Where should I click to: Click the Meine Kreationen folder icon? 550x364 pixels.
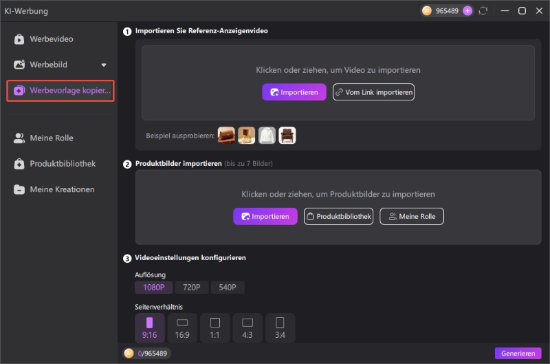(19, 189)
